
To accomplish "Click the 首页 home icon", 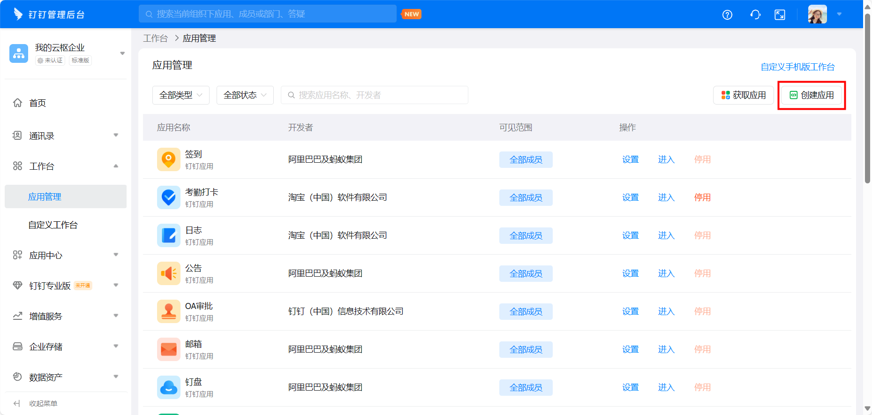I will tap(17, 103).
